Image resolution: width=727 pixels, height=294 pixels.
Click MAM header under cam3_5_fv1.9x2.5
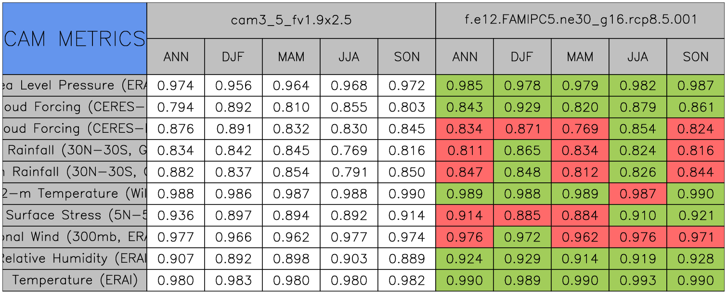(291, 57)
